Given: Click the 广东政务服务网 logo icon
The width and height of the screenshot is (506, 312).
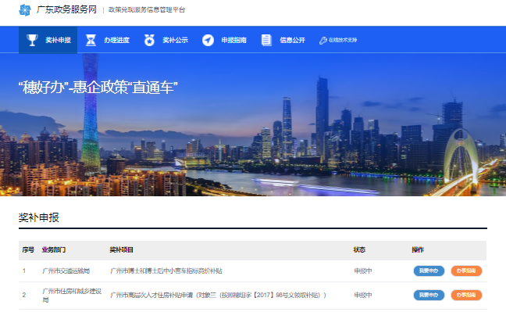Looking at the screenshot, I should click(x=25, y=10).
